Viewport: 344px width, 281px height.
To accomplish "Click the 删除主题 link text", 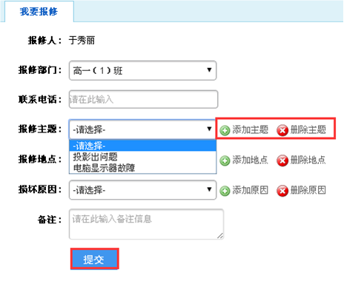I will click(308, 129).
